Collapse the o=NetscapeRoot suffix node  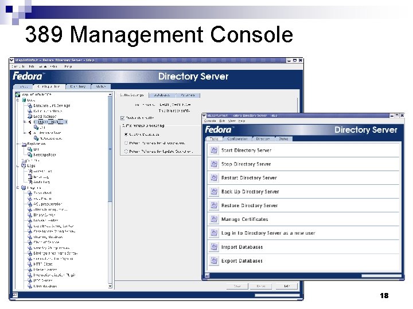pyautogui.click(x=24, y=133)
